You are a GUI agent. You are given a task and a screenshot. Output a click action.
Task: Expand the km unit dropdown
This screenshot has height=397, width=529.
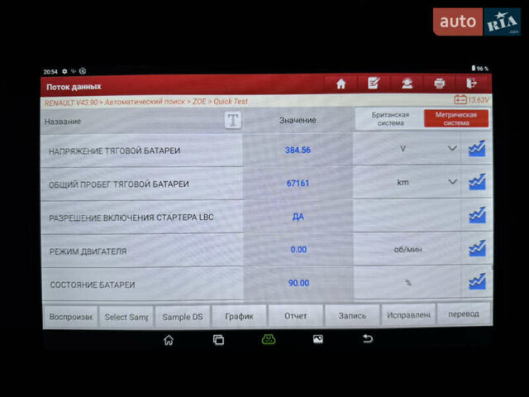452,182
